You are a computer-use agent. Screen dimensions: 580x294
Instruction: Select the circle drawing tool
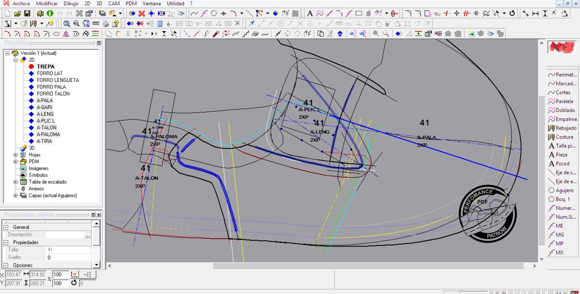pyautogui.click(x=213, y=14)
